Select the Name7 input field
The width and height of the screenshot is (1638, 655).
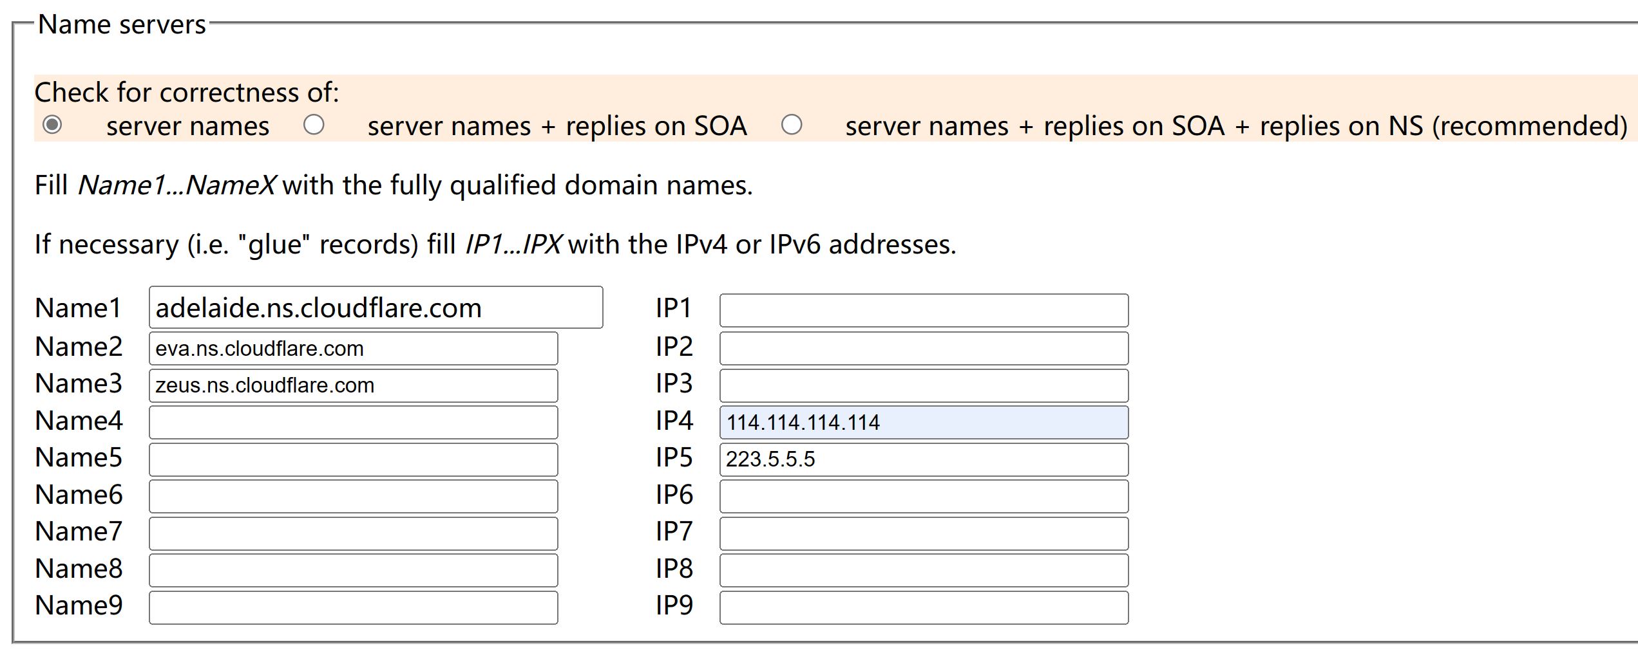point(353,531)
